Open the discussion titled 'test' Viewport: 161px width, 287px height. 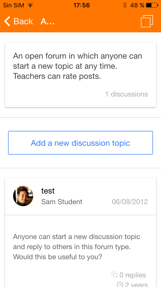[x=48, y=191]
